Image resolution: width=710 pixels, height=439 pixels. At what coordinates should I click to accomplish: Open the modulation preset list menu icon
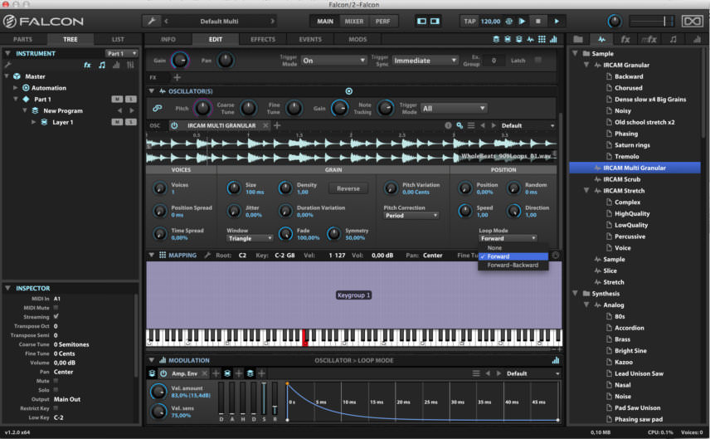pos(476,373)
